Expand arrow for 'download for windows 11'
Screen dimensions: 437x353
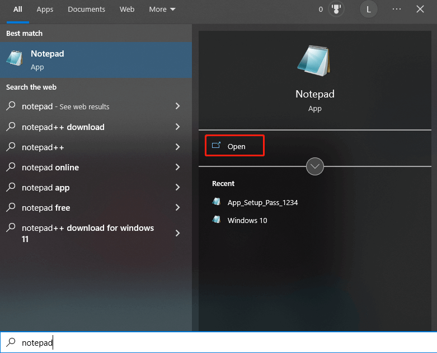tap(177, 233)
